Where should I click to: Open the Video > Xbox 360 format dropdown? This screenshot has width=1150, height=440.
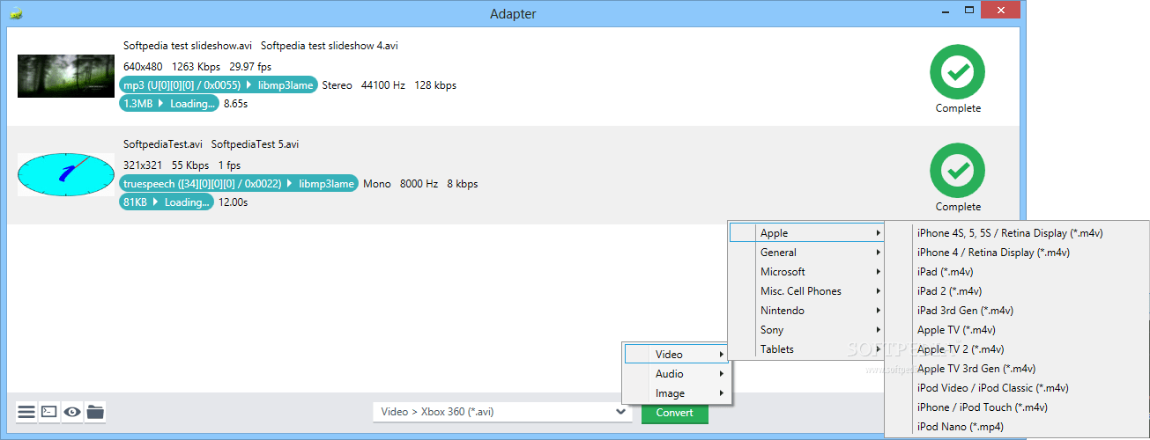[502, 412]
